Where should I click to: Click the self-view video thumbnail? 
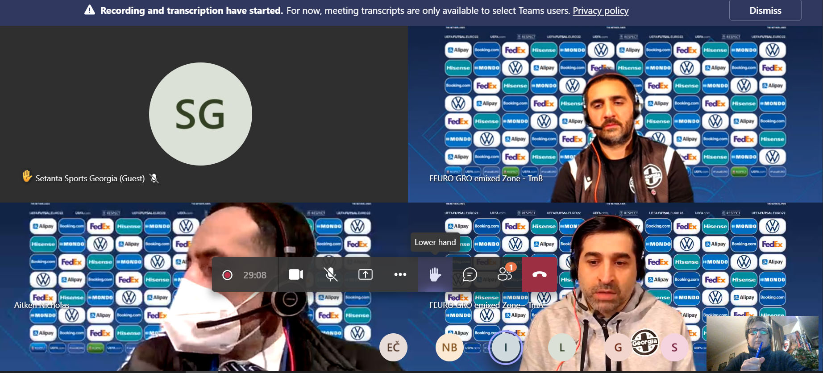tap(762, 343)
